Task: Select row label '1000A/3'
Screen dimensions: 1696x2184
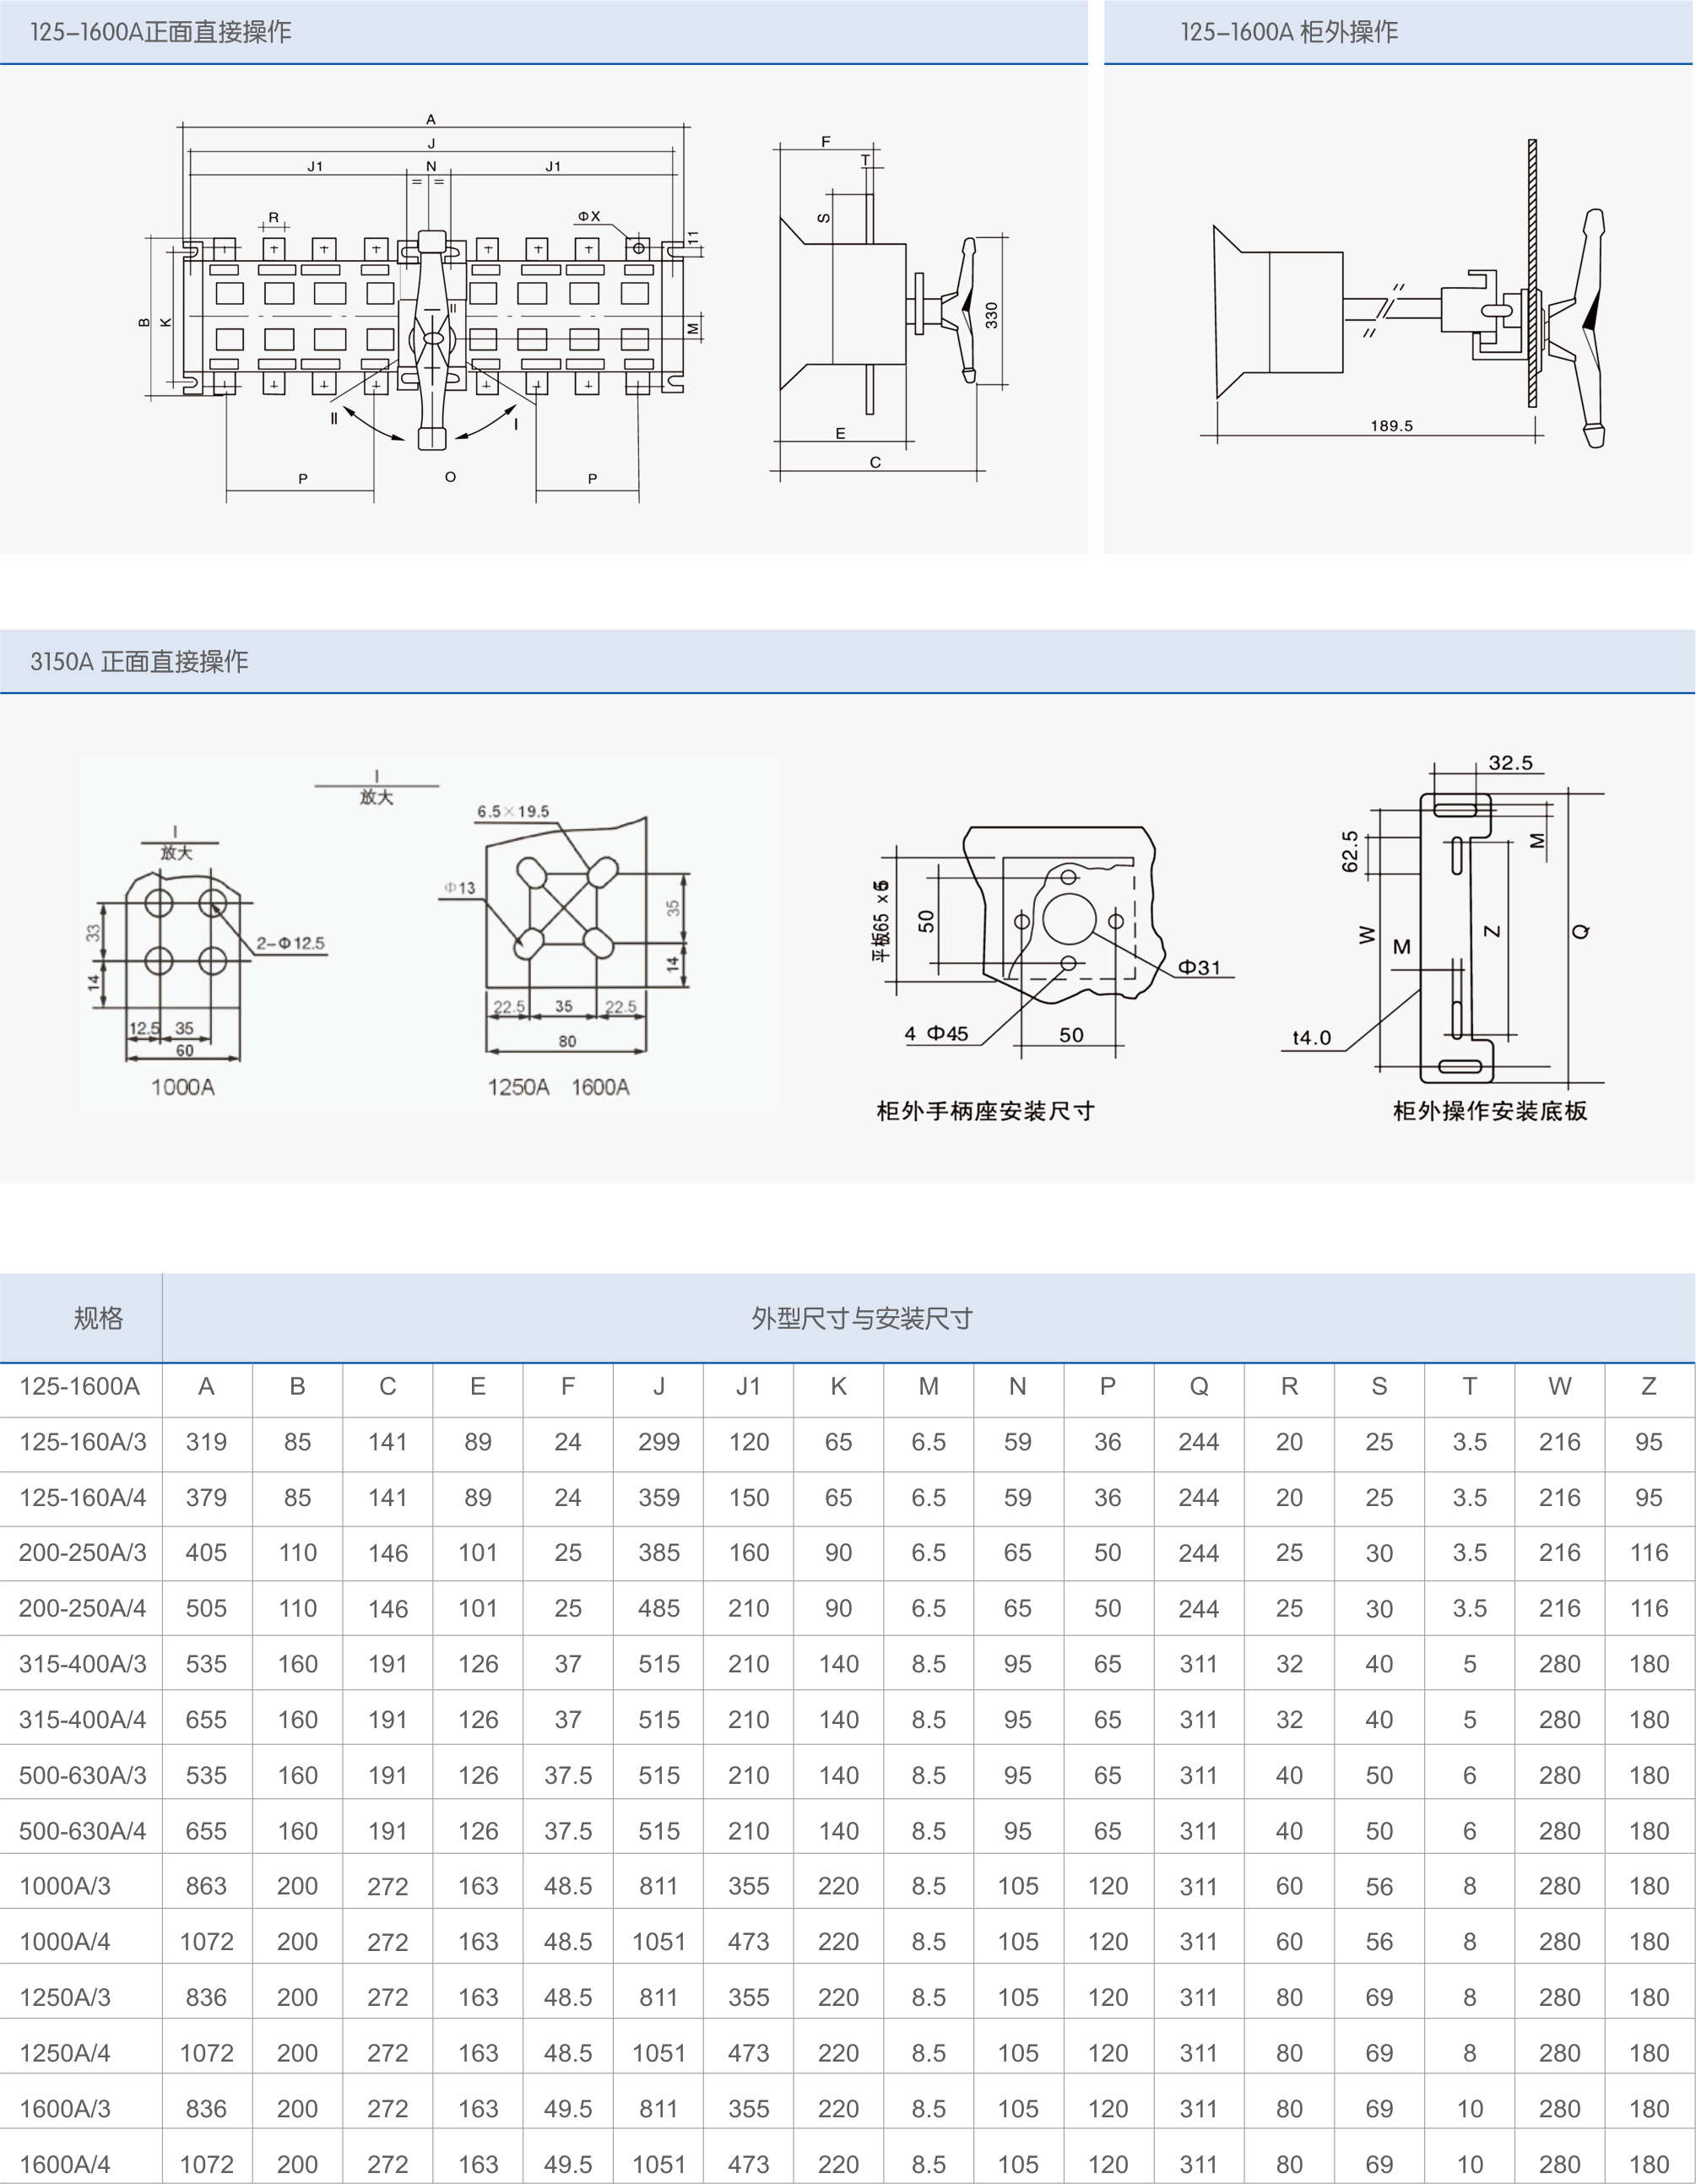Action: (x=65, y=1886)
